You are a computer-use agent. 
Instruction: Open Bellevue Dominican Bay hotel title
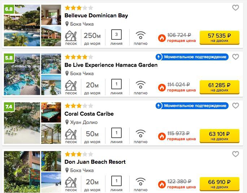coord(96,16)
